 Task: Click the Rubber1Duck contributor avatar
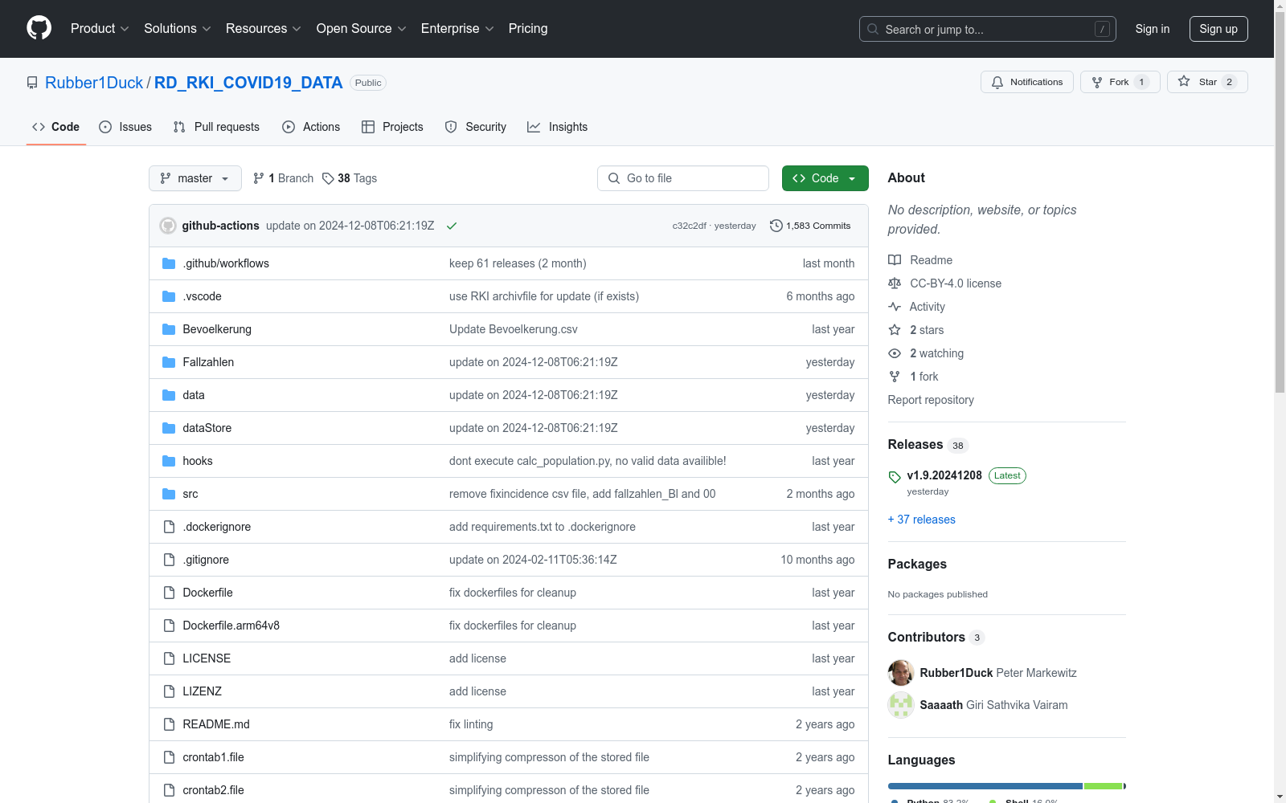point(901,673)
